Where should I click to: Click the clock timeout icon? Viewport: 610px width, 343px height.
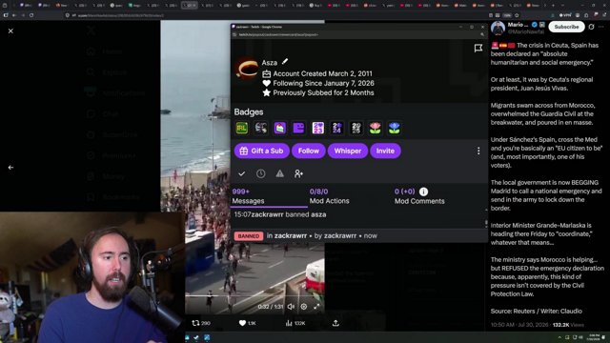[260, 173]
